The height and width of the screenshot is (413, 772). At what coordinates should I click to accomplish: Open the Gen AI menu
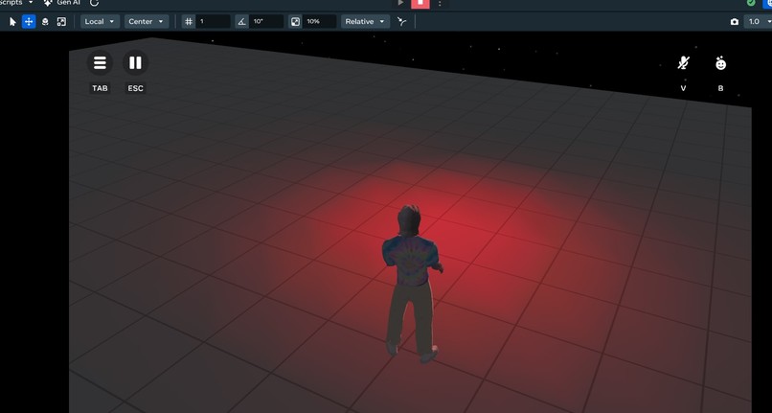click(61, 3)
